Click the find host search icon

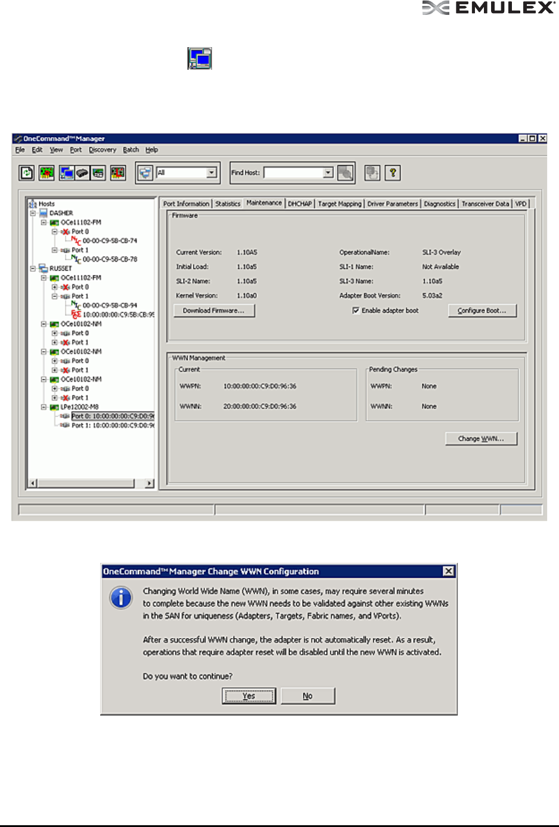coord(345,173)
